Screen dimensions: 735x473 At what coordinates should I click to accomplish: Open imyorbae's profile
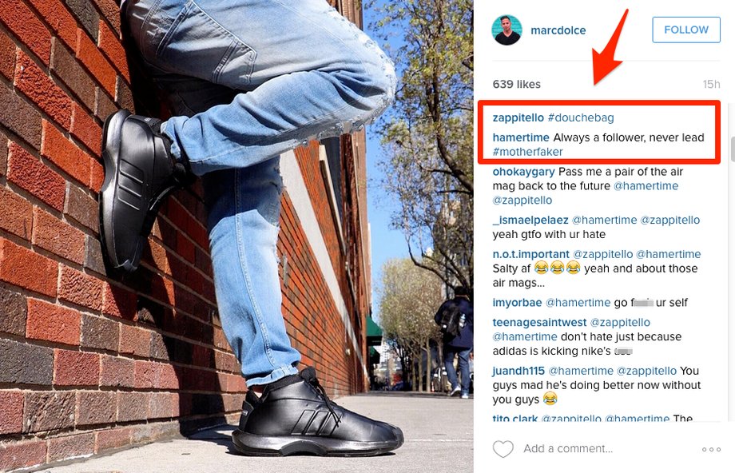tap(517, 303)
